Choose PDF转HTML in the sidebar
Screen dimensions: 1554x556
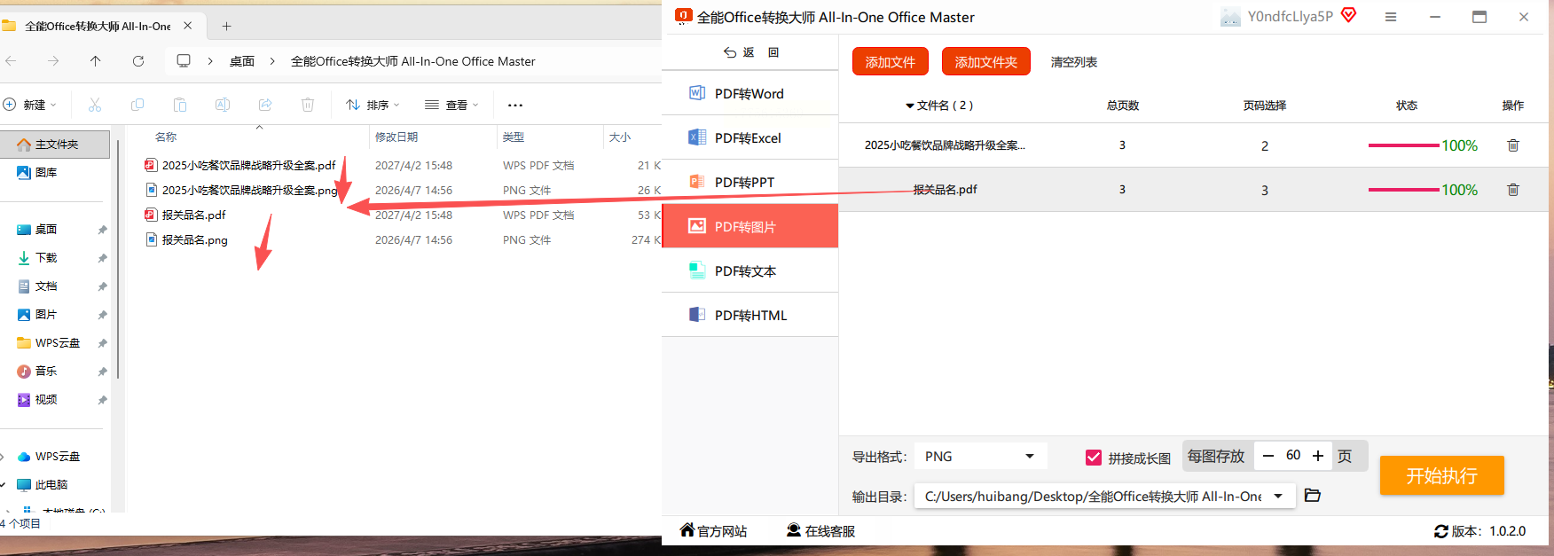coord(750,315)
